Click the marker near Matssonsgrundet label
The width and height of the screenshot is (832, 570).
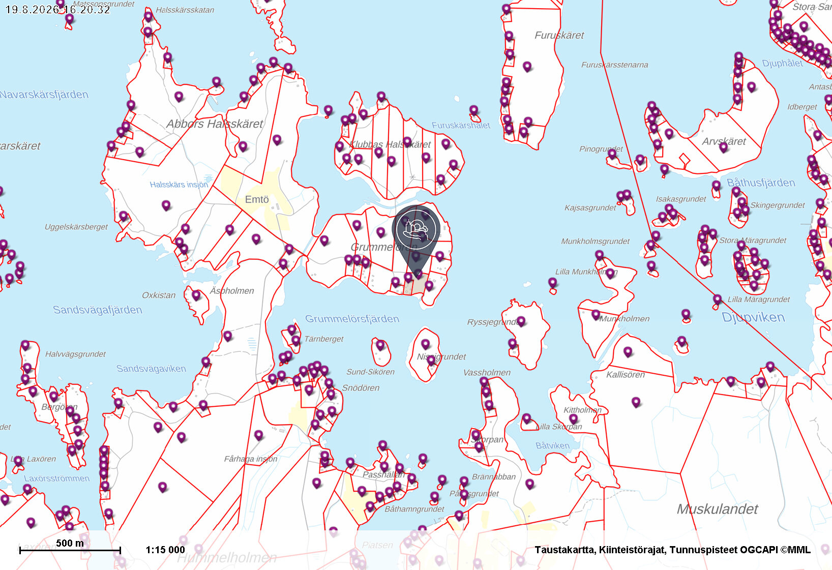[69, 19]
